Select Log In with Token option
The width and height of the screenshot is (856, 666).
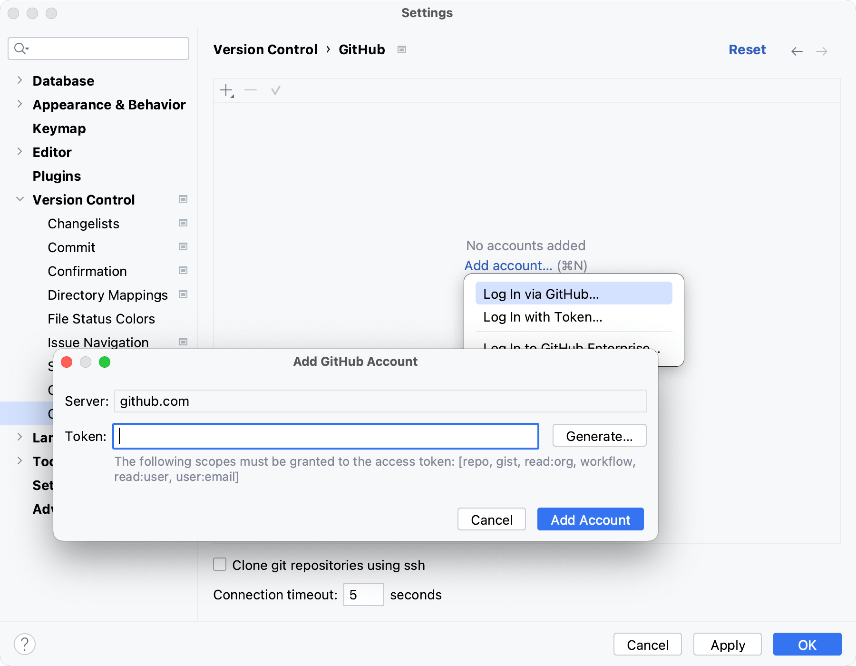click(x=543, y=317)
